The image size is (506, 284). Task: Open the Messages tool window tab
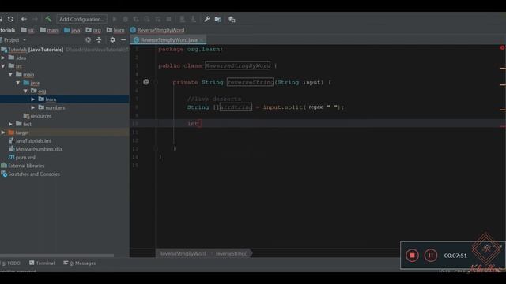point(80,263)
